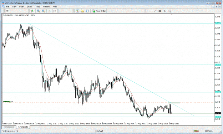Click the New Order button

pyautogui.click(x=99, y=11)
